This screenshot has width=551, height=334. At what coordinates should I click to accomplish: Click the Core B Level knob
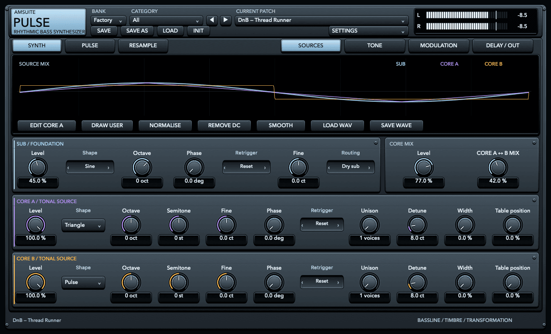[x=36, y=282]
